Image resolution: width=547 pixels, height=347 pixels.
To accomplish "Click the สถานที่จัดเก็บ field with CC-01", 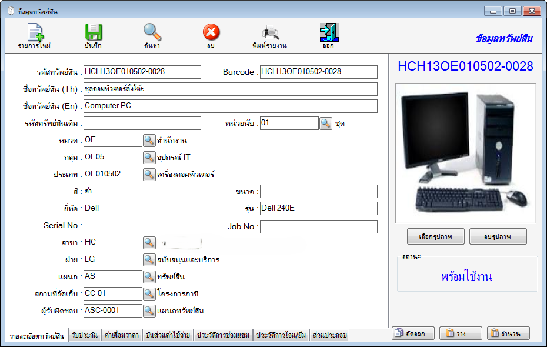I will click(x=113, y=293).
